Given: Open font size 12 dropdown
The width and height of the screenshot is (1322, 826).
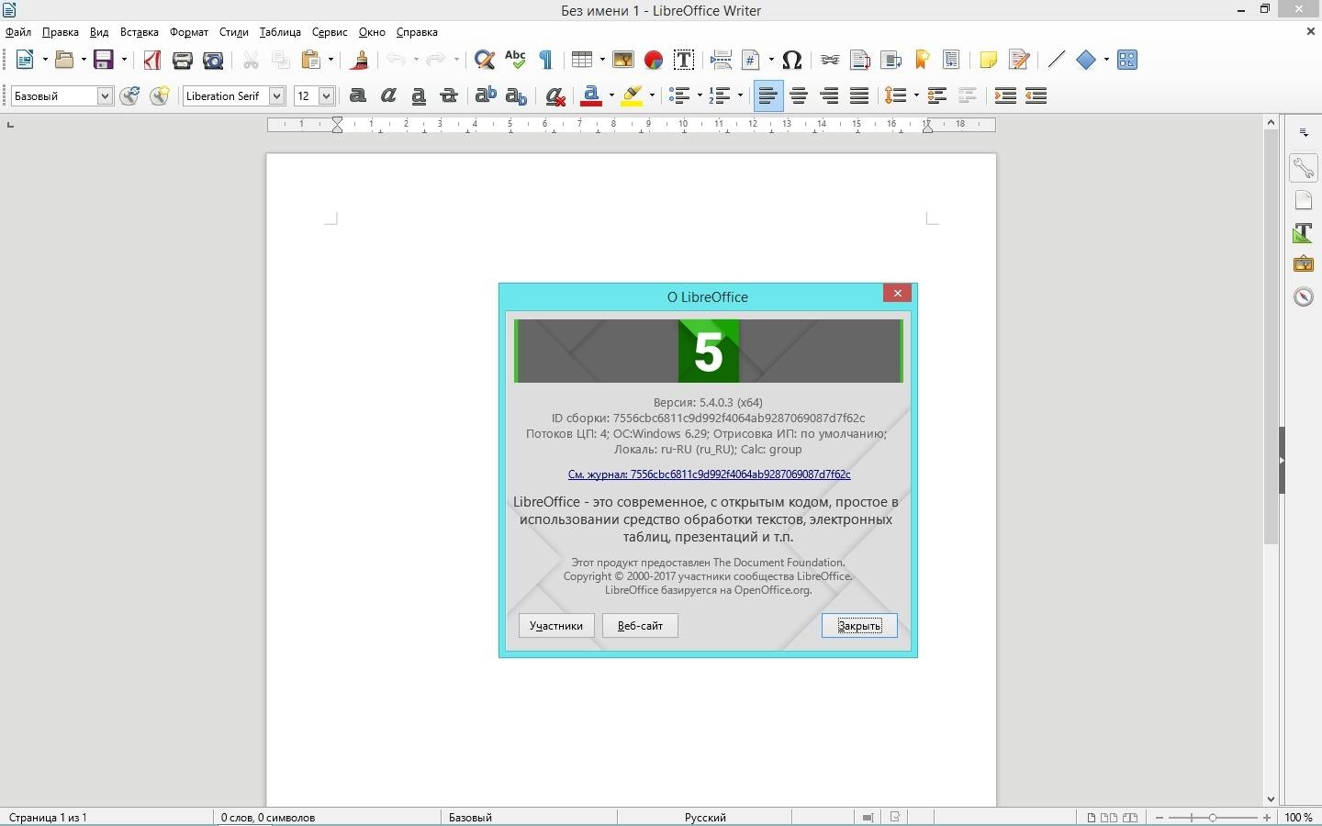Looking at the screenshot, I should click(x=325, y=95).
